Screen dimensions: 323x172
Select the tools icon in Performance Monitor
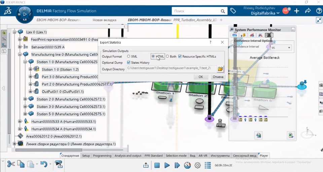[x=260, y=35]
